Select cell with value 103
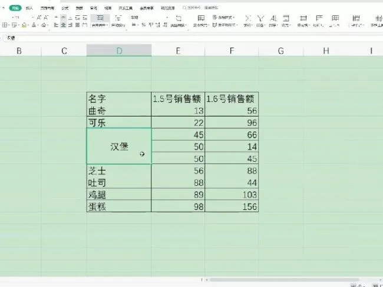The width and height of the screenshot is (383, 287). point(232,194)
